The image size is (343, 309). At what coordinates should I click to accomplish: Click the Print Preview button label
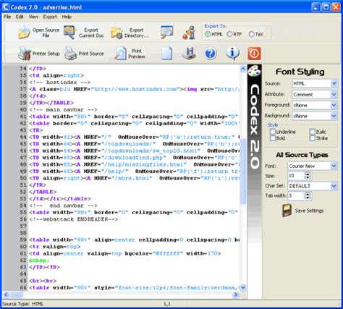click(x=137, y=54)
